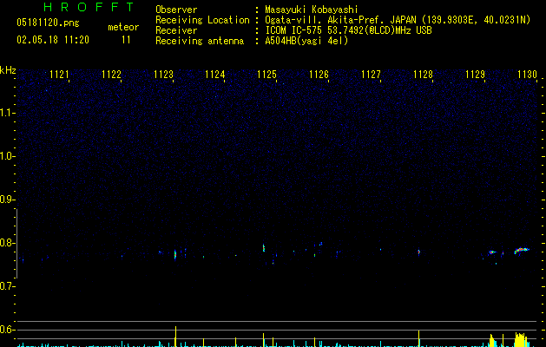Click the kHz axis unit label
Viewport: 546px width, 347px height.
8,70
